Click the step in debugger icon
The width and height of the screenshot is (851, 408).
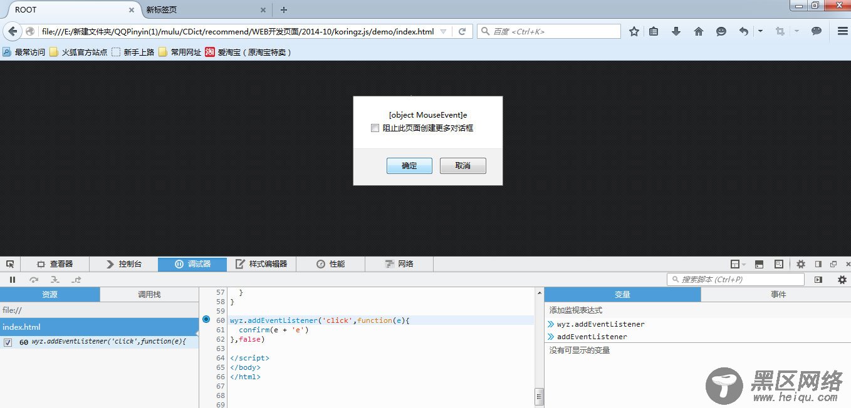point(55,280)
